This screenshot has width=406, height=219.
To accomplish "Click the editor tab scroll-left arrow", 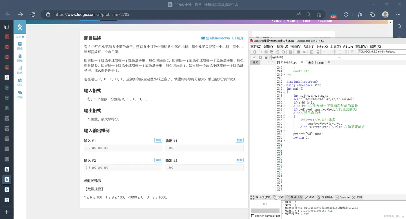I will click(x=268, y=62).
